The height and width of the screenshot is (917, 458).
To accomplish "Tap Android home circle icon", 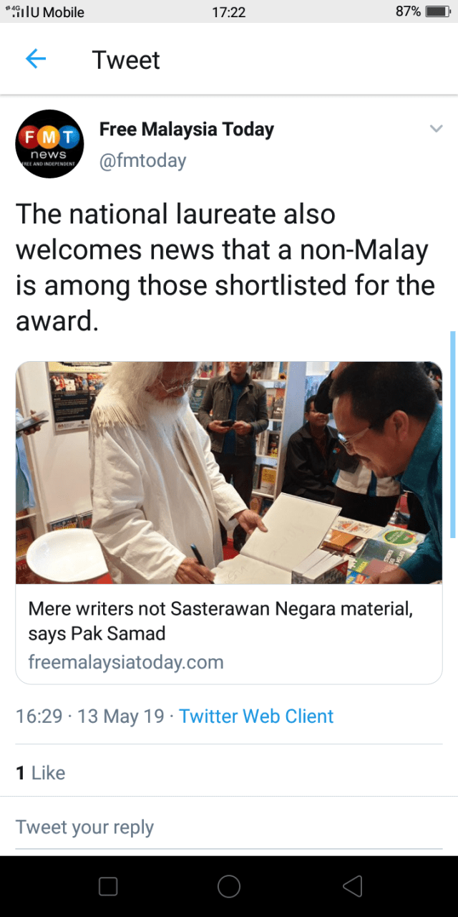I will [x=229, y=886].
